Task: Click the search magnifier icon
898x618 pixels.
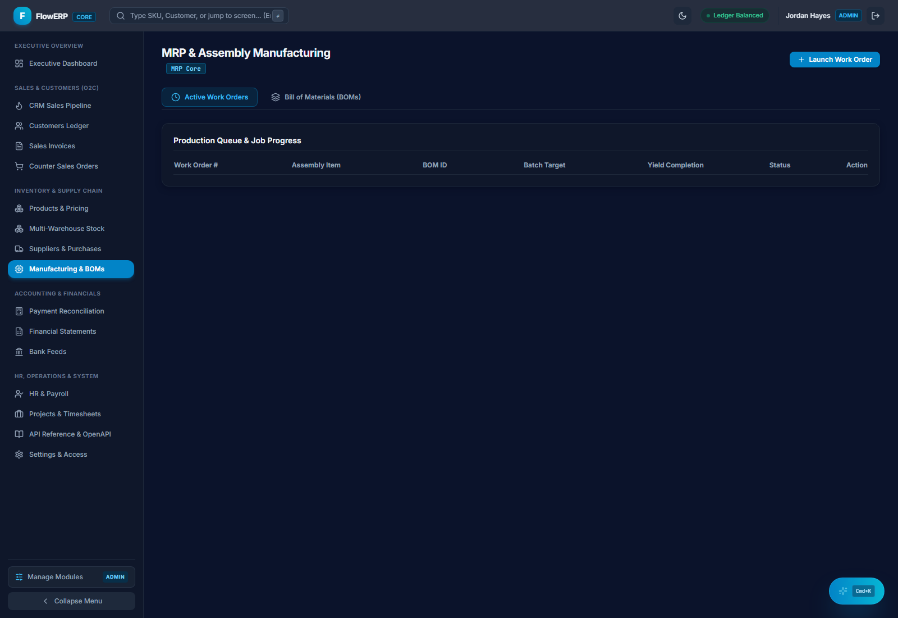Action: coord(120,16)
